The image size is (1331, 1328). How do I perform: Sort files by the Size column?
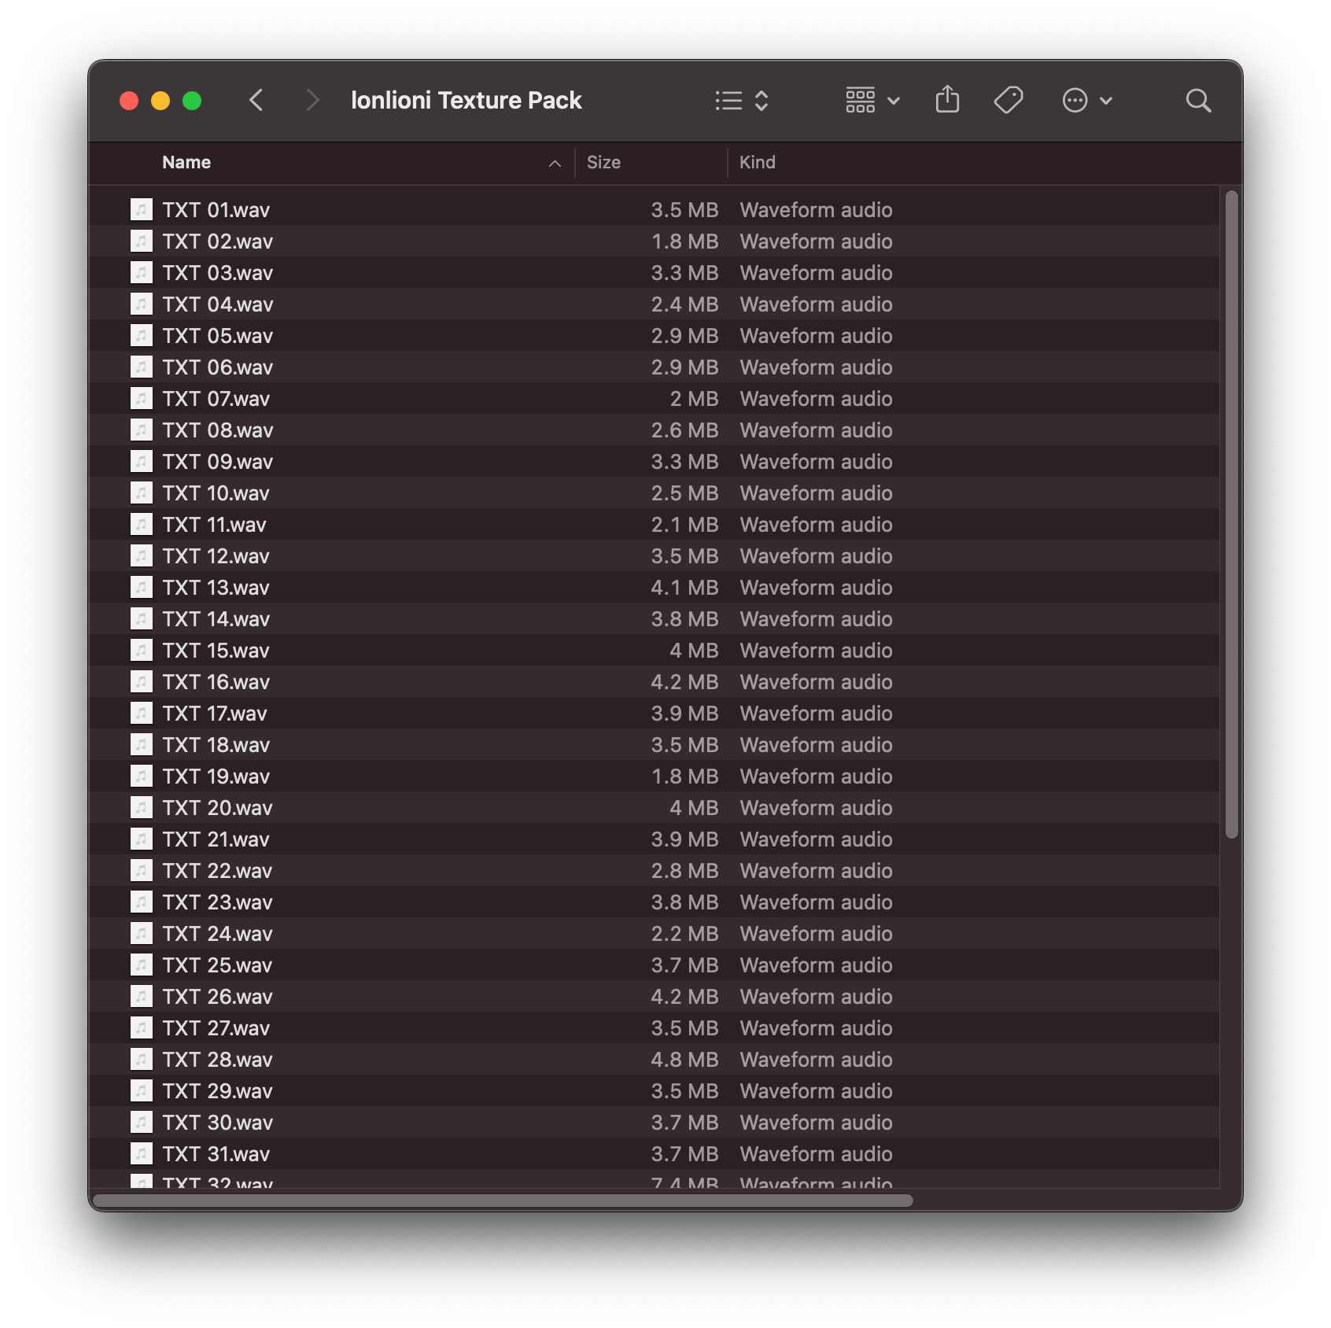coord(603,163)
